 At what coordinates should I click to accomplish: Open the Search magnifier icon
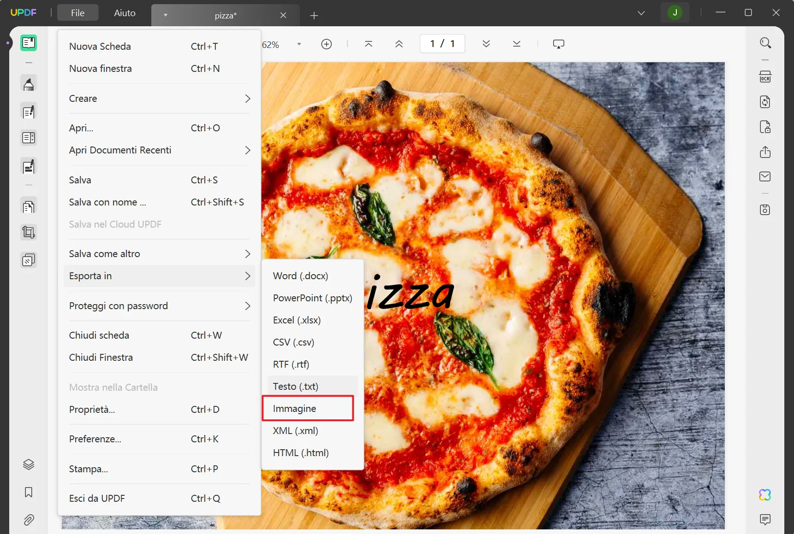(765, 43)
